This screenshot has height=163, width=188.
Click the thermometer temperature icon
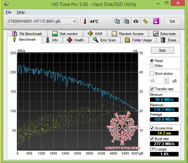pyautogui.click(x=85, y=21)
